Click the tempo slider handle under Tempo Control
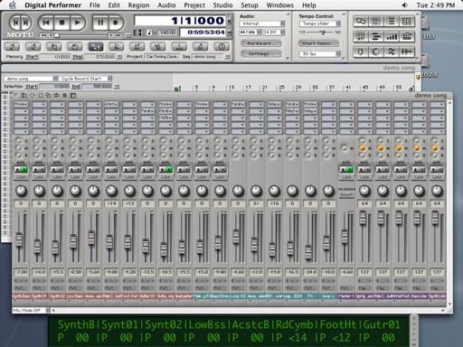Image resolution: width=463 pixels, height=347 pixels. point(323,32)
